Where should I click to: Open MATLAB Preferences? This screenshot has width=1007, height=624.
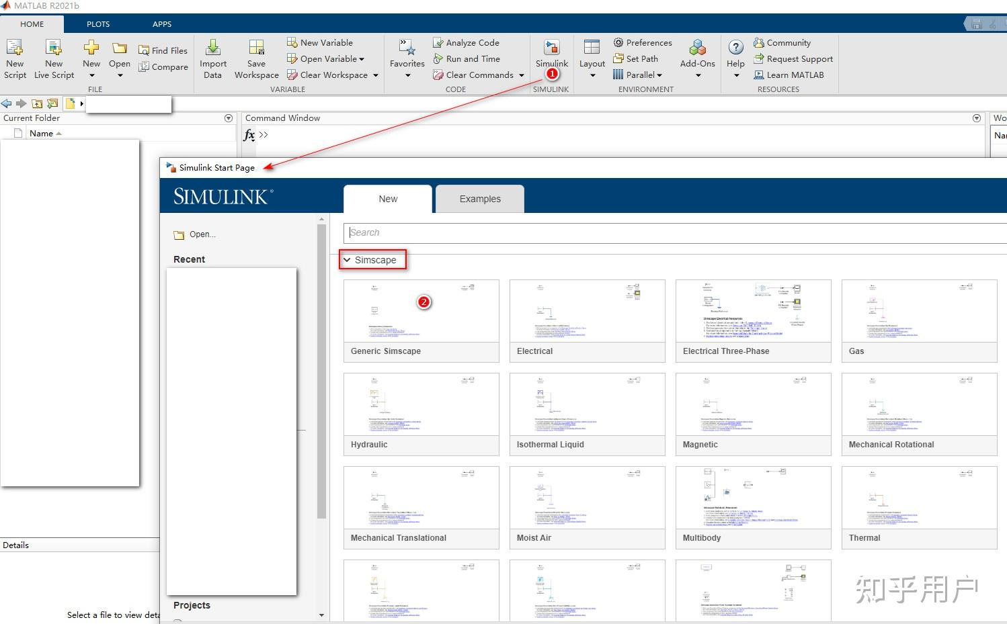click(x=643, y=42)
